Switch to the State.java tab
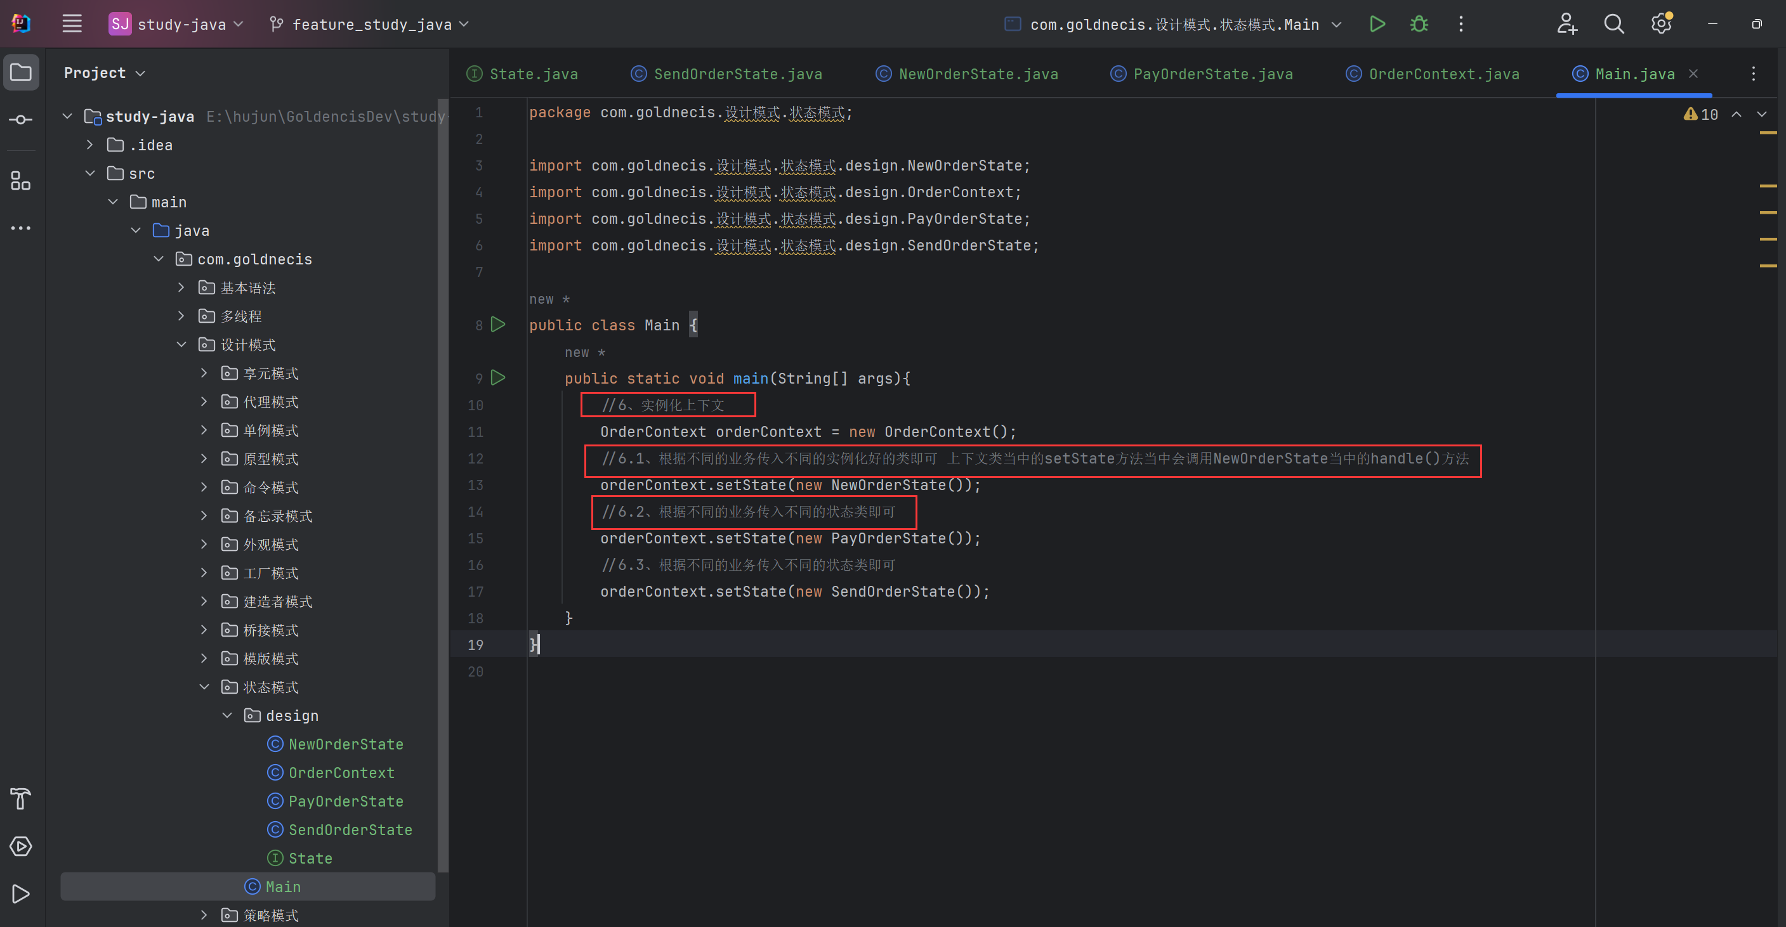 523,74
